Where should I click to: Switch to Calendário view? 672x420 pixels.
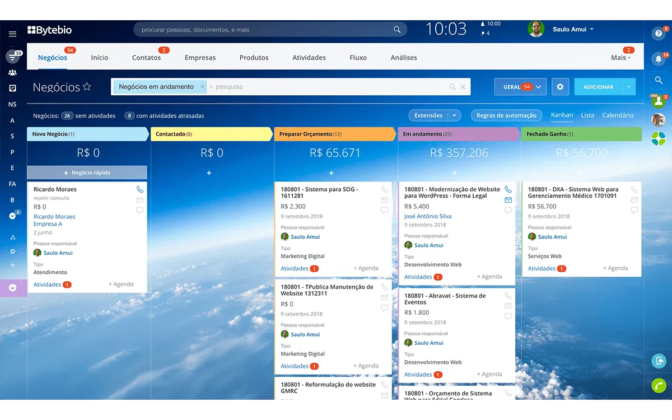[618, 115]
